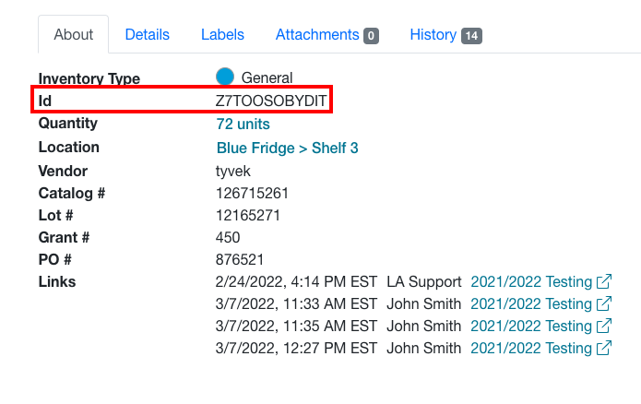Image resolution: width=641 pixels, height=404 pixels.
Task: View the History tab
Action: pyautogui.click(x=433, y=35)
